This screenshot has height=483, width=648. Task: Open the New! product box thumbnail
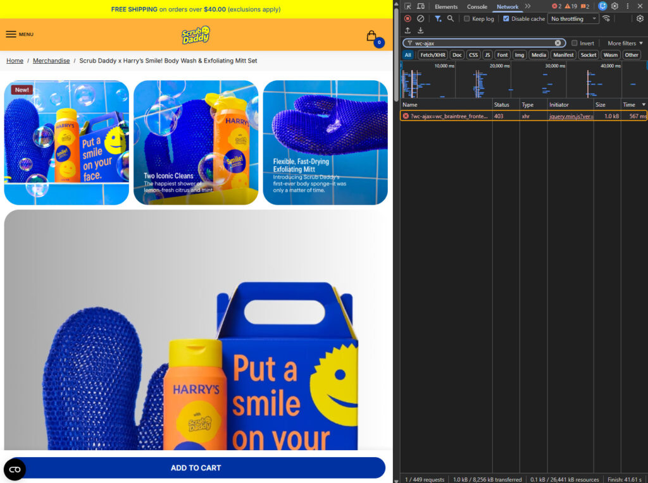click(x=66, y=142)
